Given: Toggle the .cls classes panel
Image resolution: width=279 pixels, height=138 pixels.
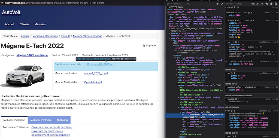Looking at the screenshot, I should tap(258, 4).
